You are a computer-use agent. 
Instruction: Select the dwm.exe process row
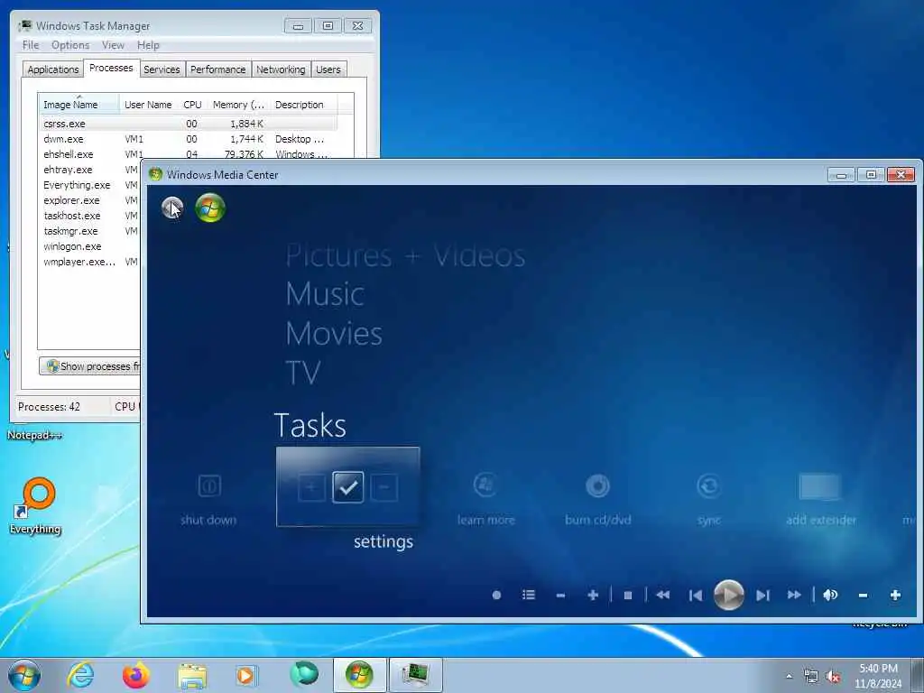coord(189,139)
